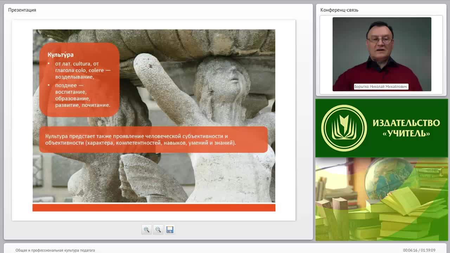The image size is (450, 253).
Task: Open the Издательство «Учитель» banner
Action: pyautogui.click(x=381, y=128)
